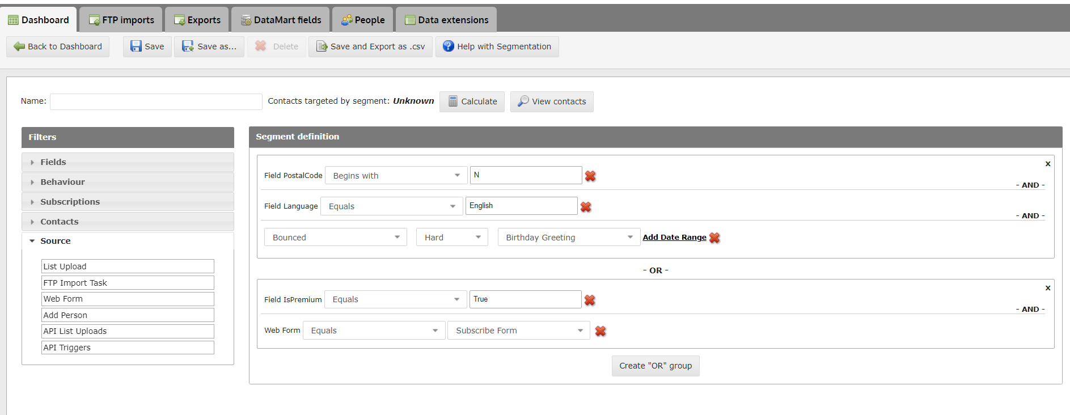Click the Add Date Range link
The height and width of the screenshot is (415, 1070).
[x=674, y=238]
